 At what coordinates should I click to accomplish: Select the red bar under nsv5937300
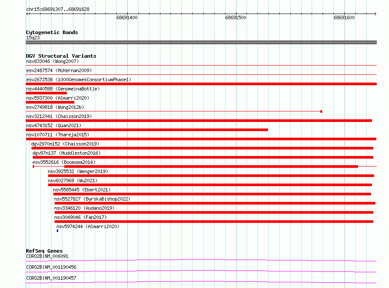click(50, 102)
